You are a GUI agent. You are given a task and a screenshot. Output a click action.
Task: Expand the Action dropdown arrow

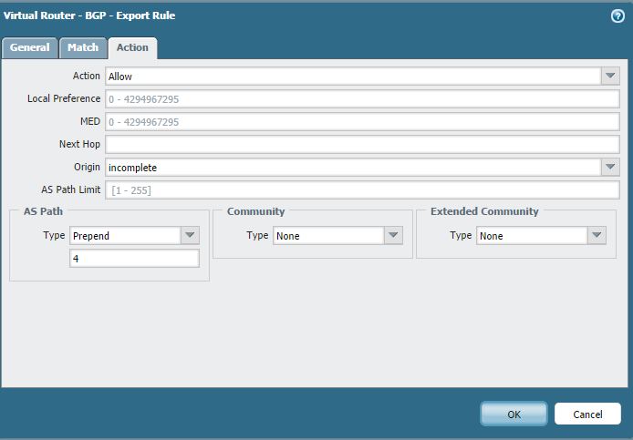(x=610, y=77)
